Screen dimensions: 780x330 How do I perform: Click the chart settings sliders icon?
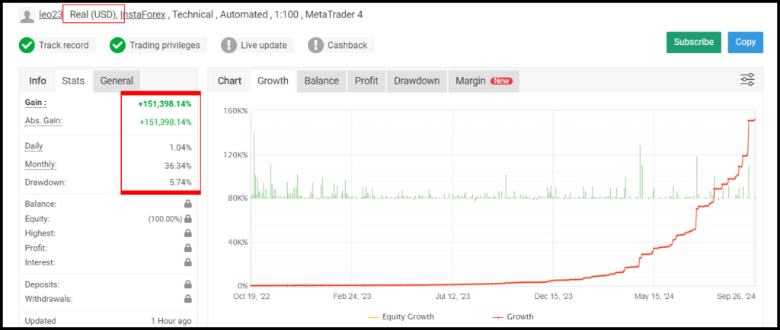747,80
